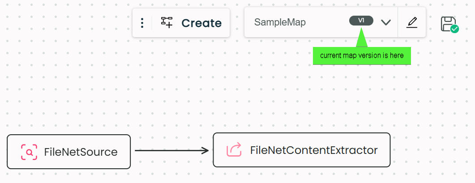Select the FileNetSource label text
475x183 pixels.
click(x=81, y=152)
